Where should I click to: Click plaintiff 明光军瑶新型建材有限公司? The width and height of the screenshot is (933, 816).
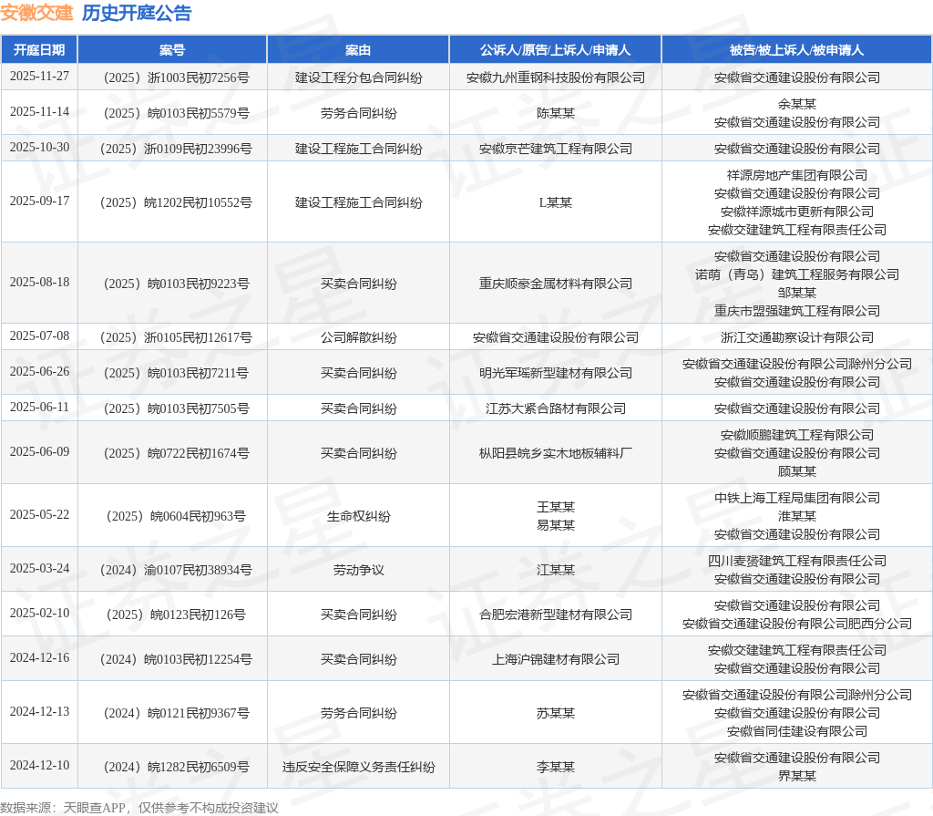[555, 373]
